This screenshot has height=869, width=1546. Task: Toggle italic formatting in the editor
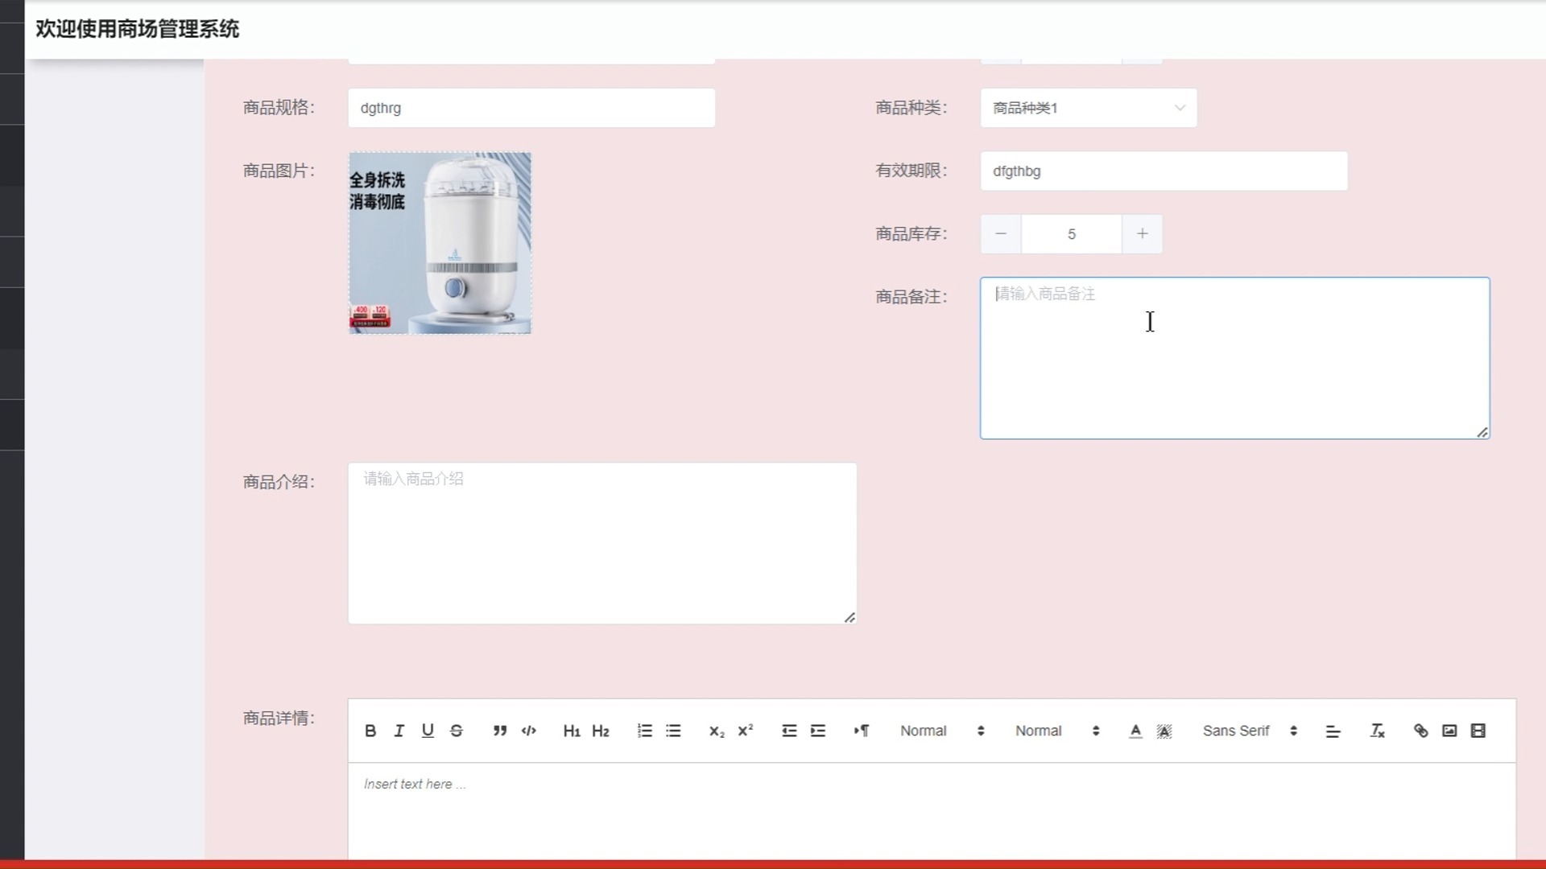pos(399,731)
